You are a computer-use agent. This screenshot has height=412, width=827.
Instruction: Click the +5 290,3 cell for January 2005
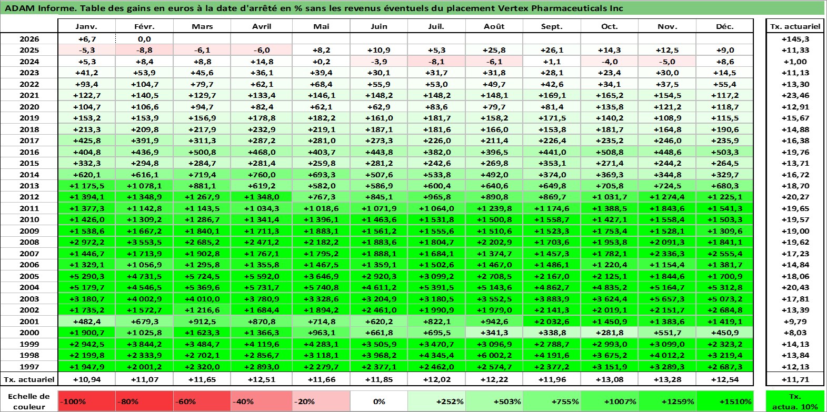pyautogui.click(x=86, y=276)
